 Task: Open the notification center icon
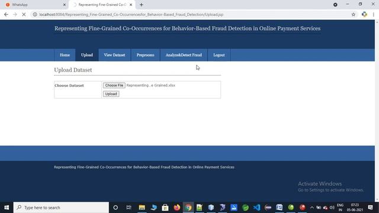[x=370, y=208]
